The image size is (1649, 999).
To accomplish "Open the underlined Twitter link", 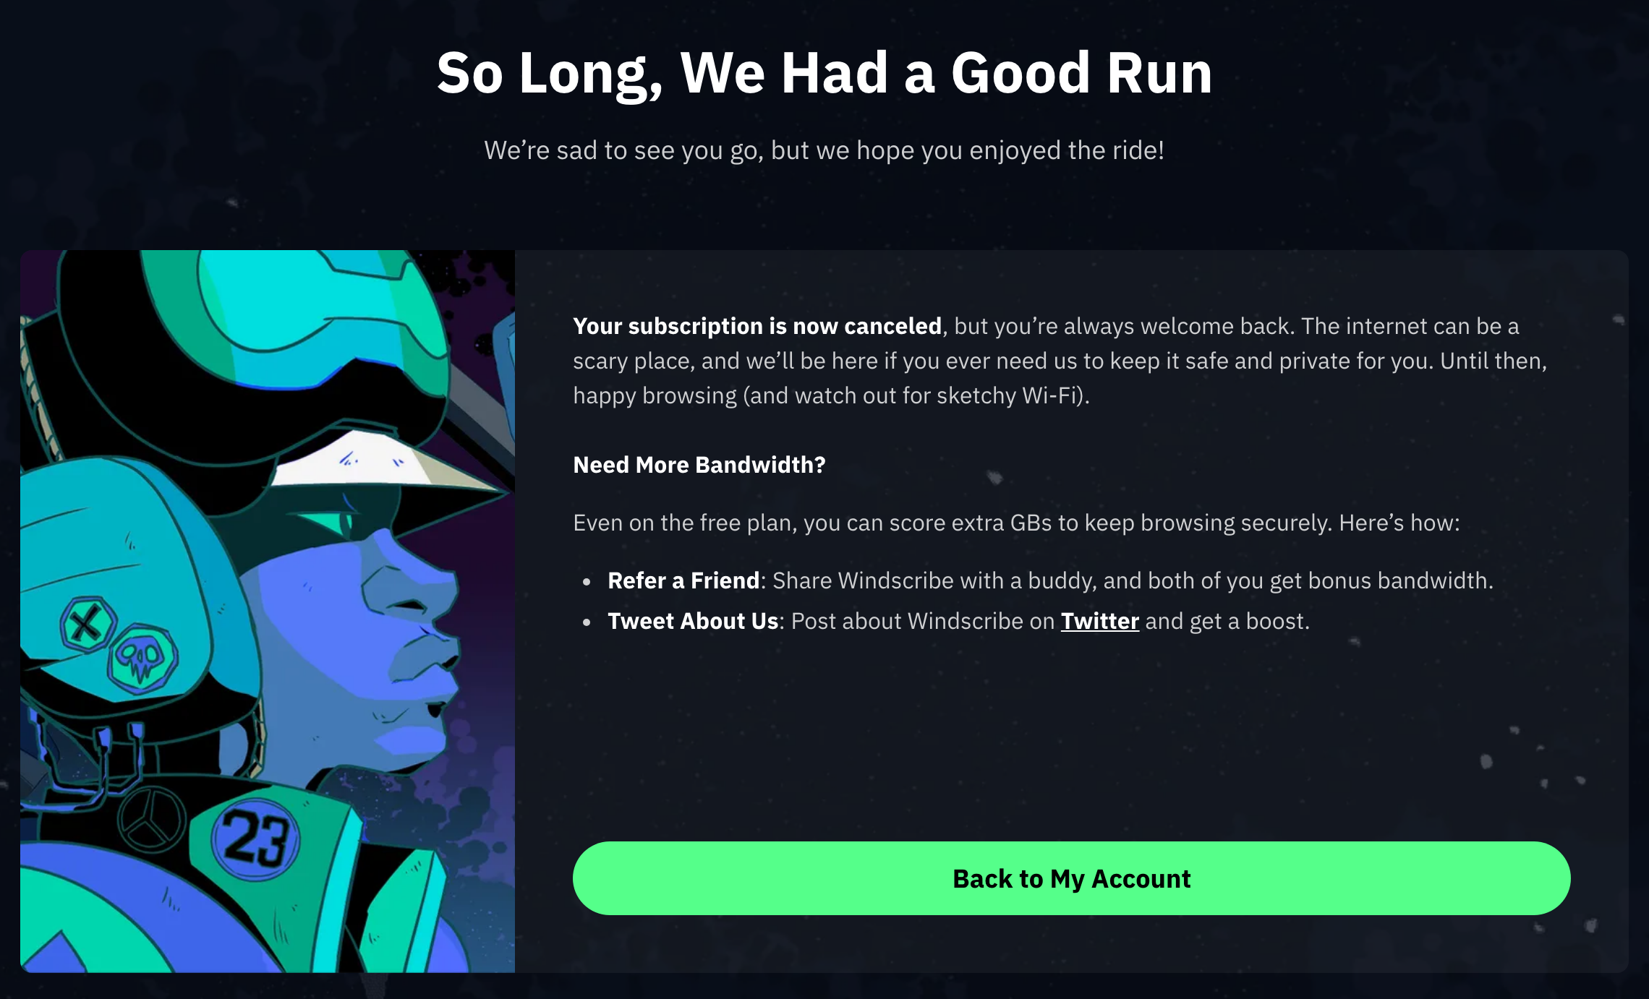I will click(x=1099, y=622).
